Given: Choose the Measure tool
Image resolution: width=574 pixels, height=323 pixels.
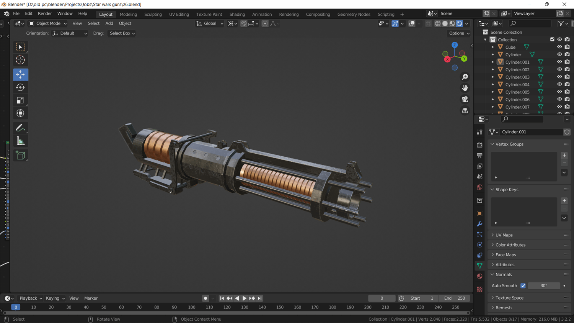Looking at the screenshot, I should tap(20, 141).
